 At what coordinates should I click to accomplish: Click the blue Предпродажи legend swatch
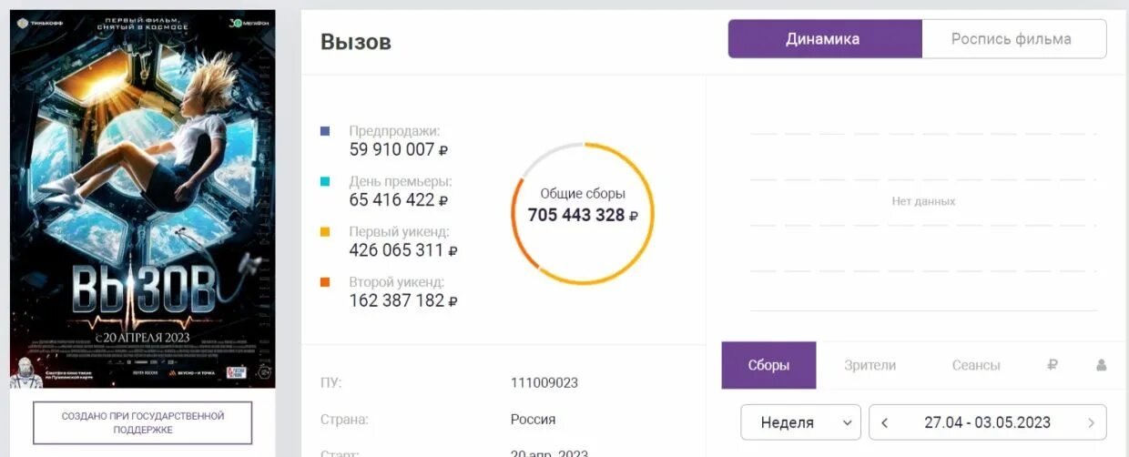pos(325,131)
